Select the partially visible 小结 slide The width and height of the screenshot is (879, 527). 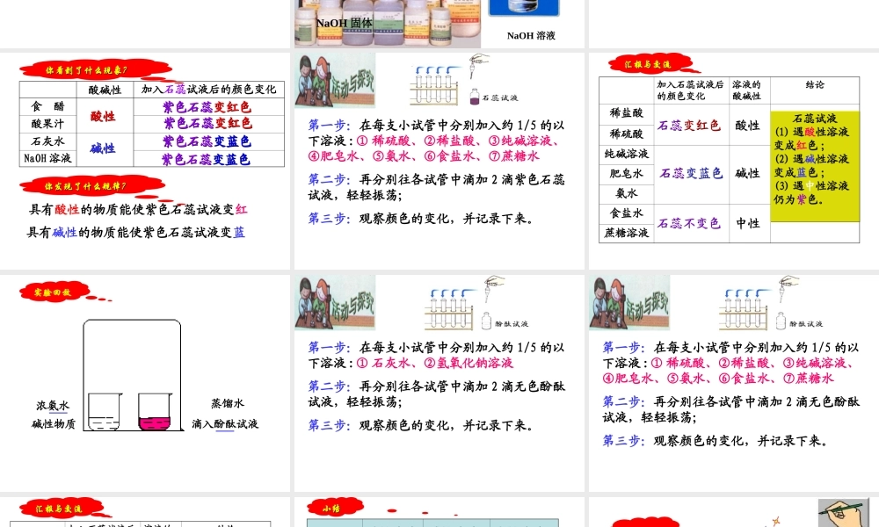coord(439,512)
